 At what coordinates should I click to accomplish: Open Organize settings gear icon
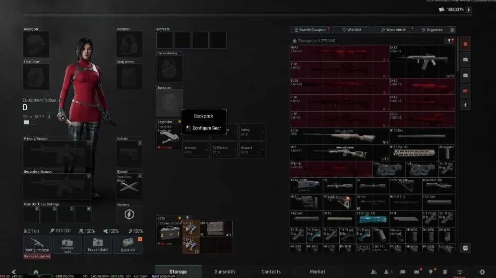pos(452,30)
